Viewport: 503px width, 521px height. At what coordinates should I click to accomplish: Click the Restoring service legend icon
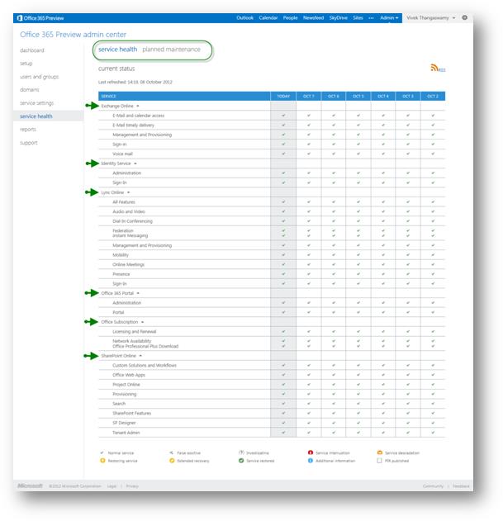pos(102,460)
